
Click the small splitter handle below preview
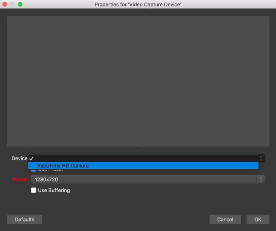(x=138, y=148)
